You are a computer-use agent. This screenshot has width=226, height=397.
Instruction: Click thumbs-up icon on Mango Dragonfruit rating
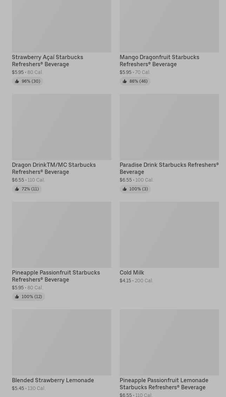pyautogui.click(x=125, y=81)
